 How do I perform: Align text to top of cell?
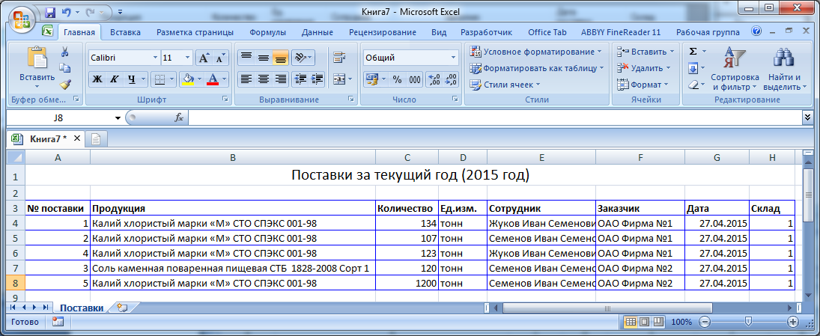point(246,58)
